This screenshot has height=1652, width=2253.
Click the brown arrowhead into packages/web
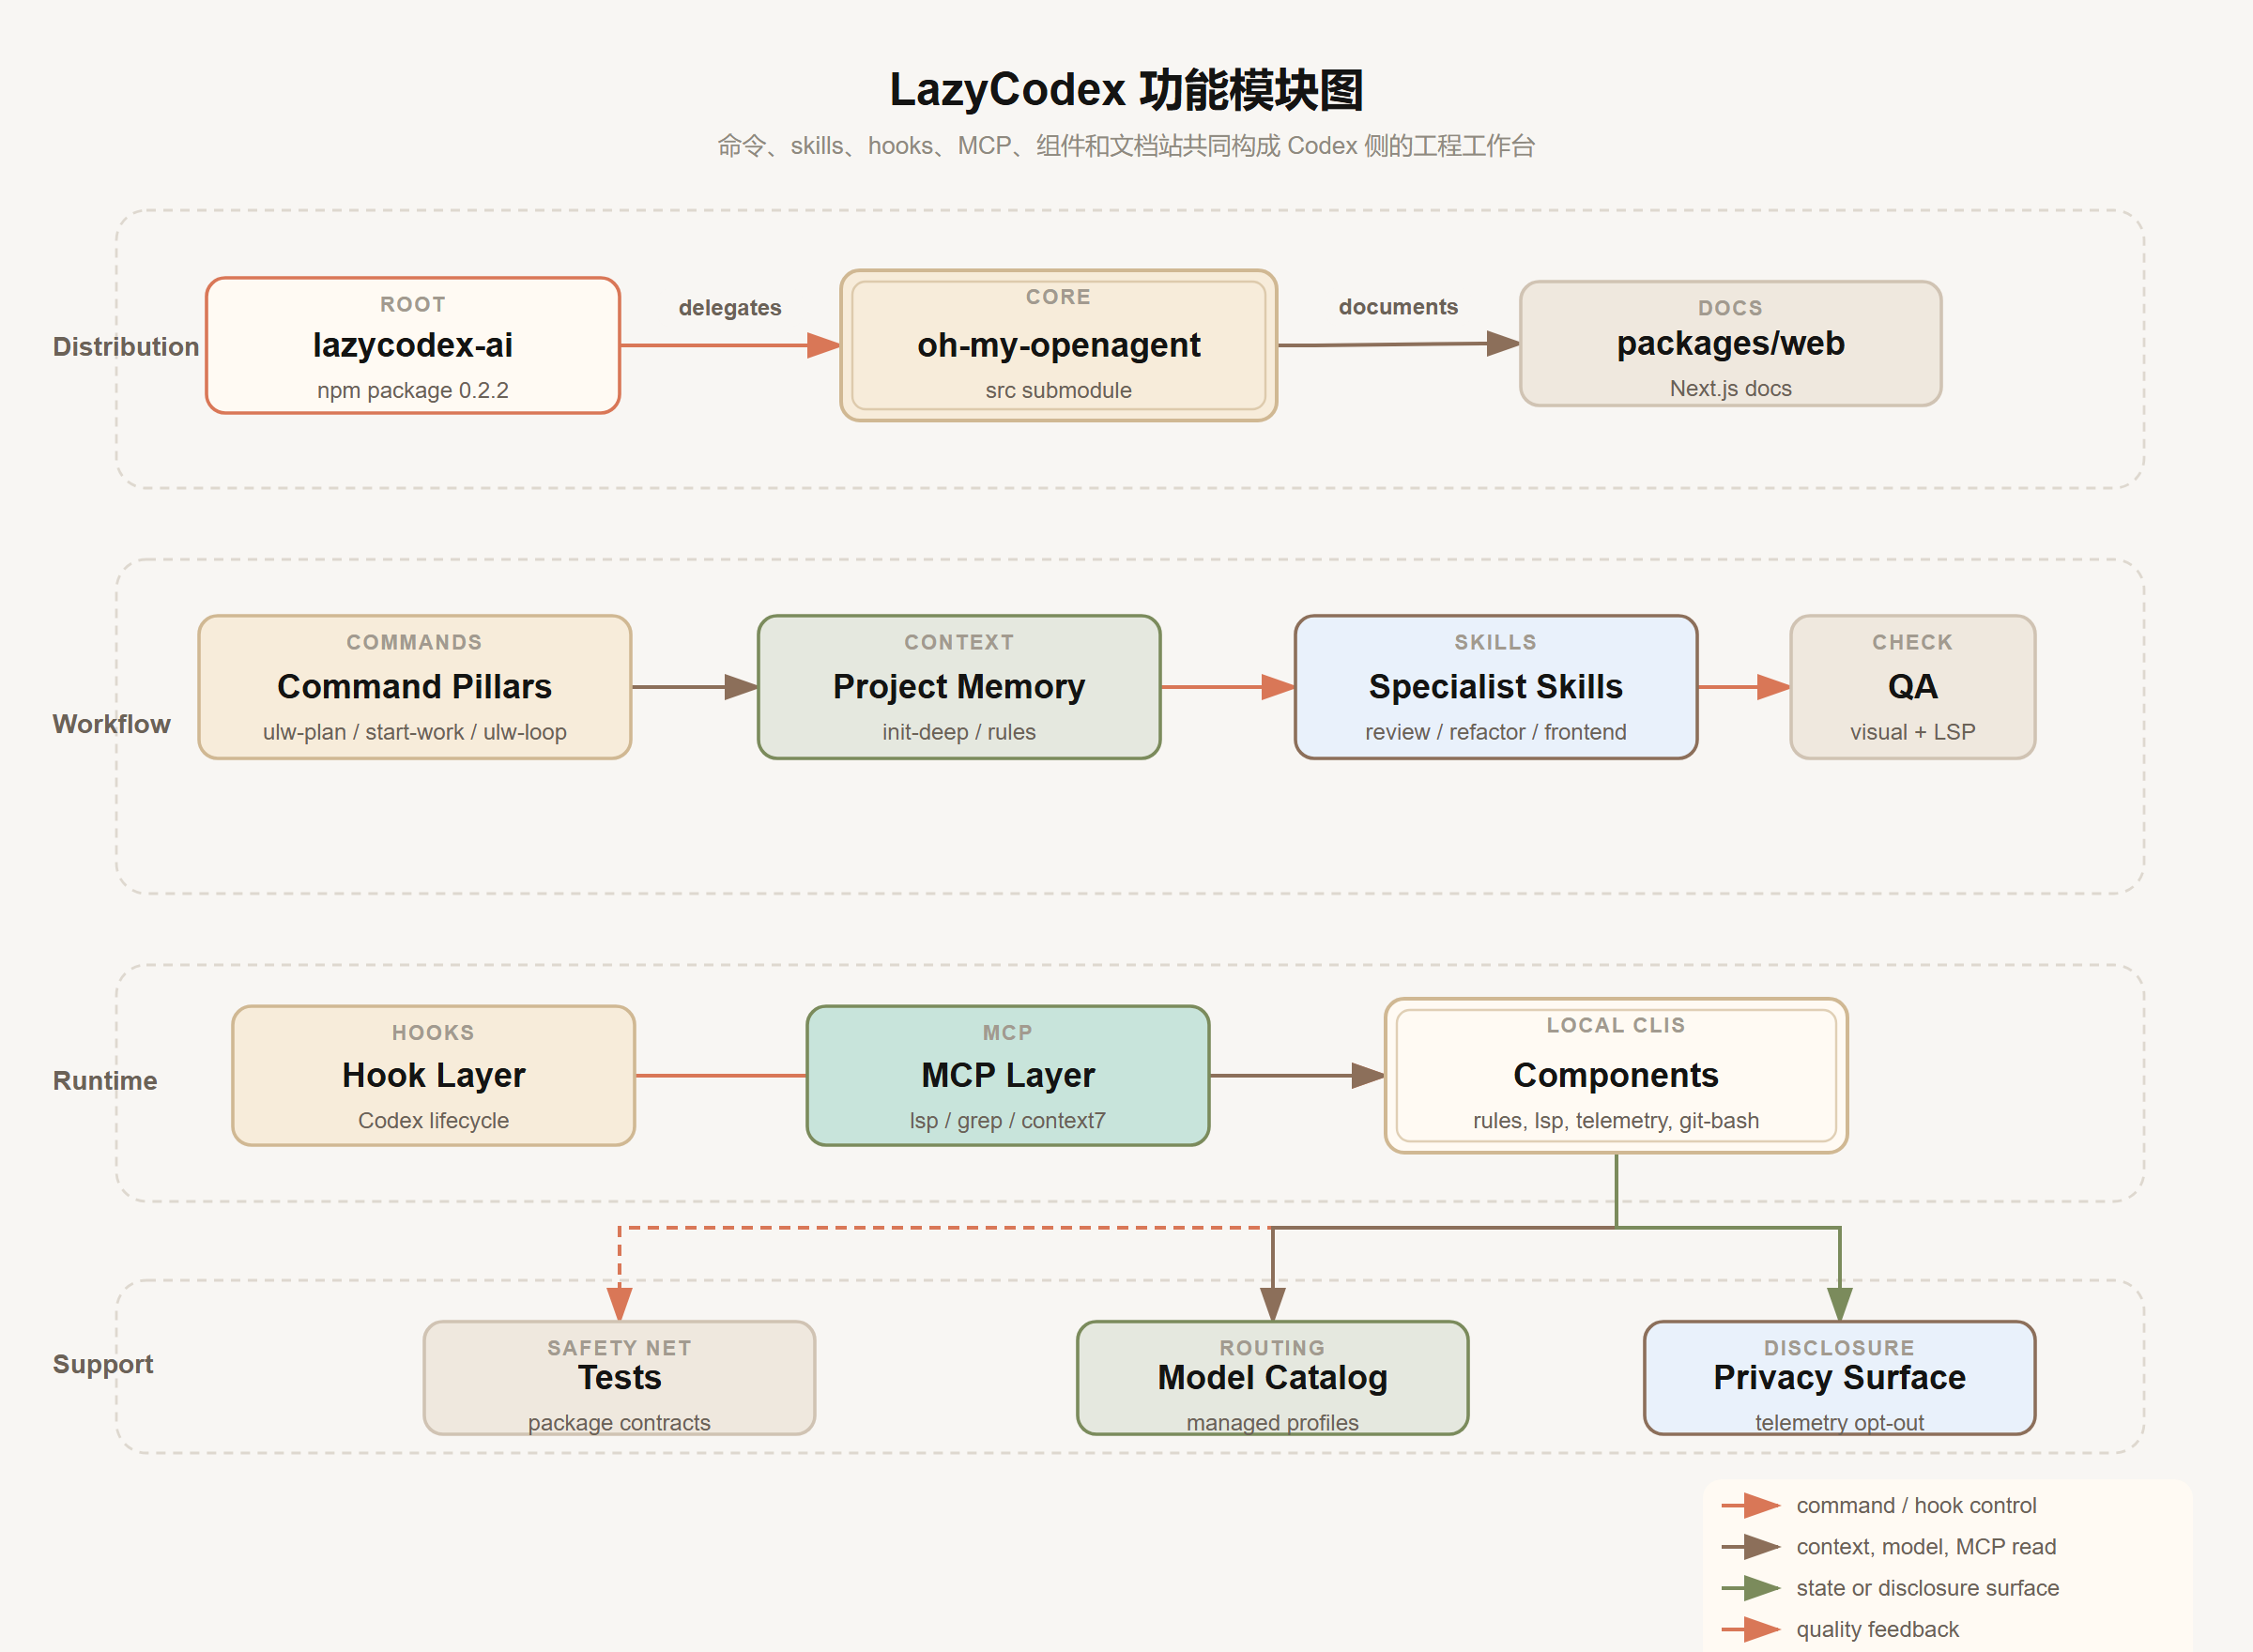[1503, 344]
